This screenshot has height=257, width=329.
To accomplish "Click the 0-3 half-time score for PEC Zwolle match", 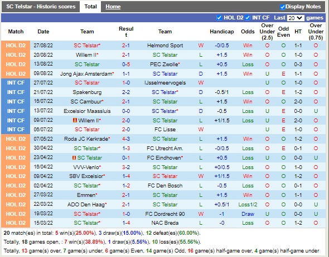I will (298, 65).
